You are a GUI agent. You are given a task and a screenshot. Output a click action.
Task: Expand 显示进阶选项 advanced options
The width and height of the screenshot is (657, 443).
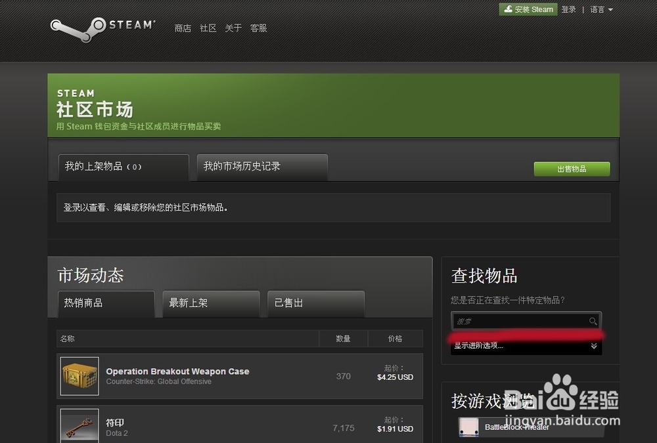[526, 345]
